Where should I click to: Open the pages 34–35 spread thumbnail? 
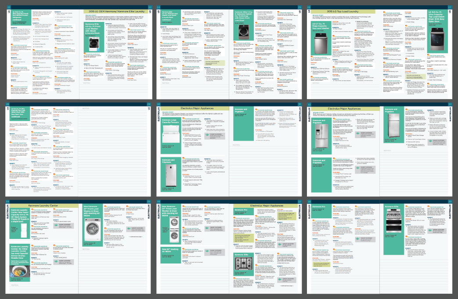click(79, 247)
